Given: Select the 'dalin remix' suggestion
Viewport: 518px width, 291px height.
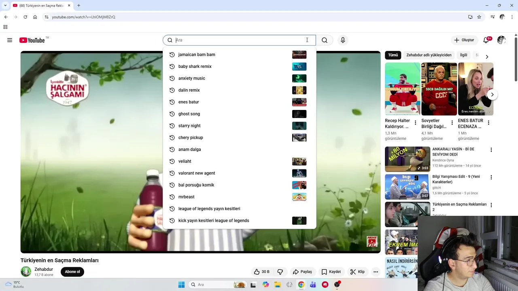Looking at the screenshot, I should [239, 90].
